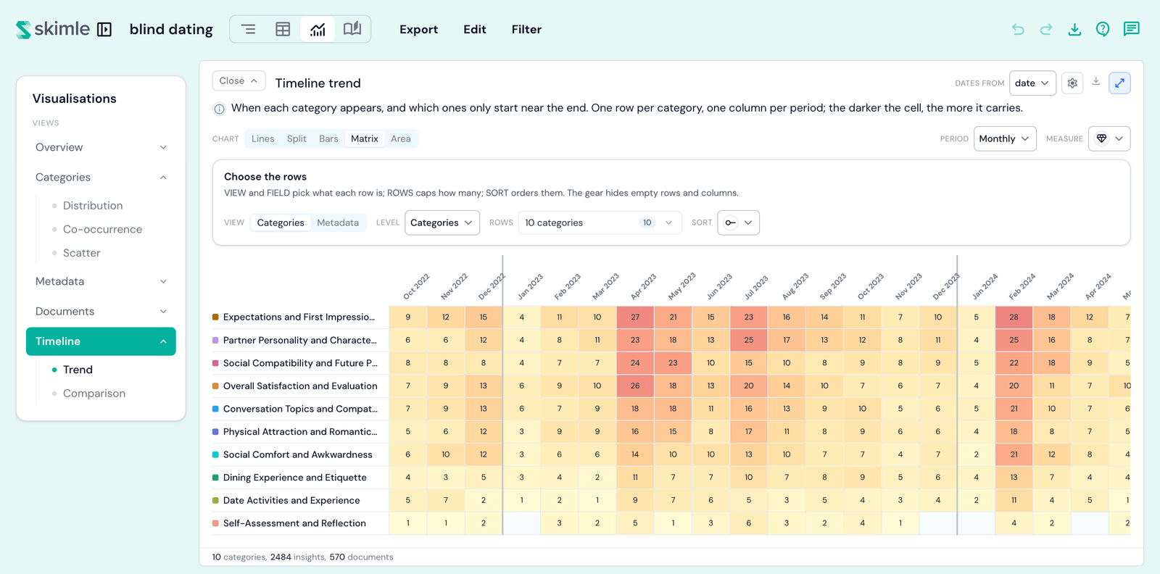The image size is (1160, 574).
Task: Undo the last action
Action: click(x=1018, y=29)
